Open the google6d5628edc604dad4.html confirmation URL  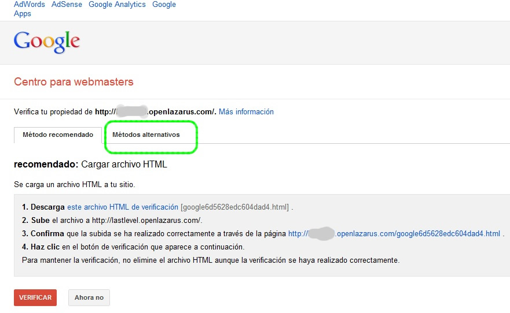tap(394, 234)
